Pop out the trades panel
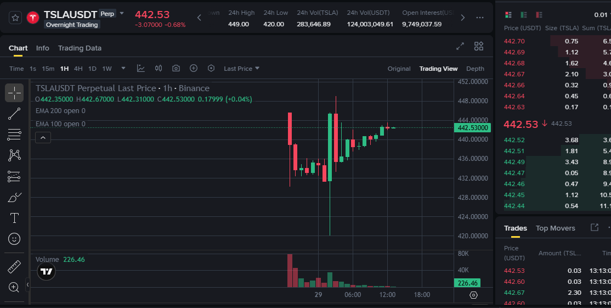Screen dimensions: 611x308 point(594,227)
